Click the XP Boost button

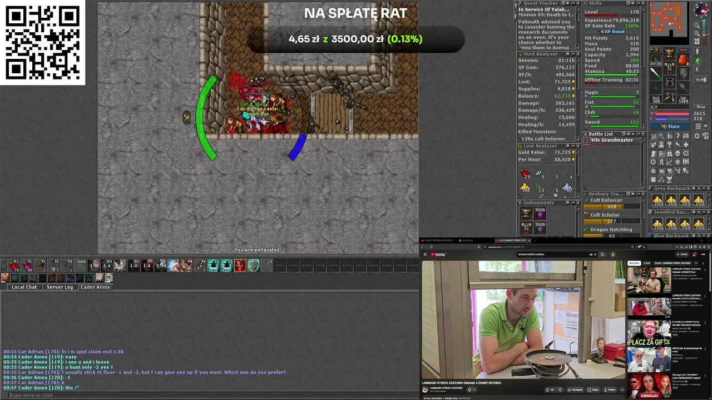612,32
